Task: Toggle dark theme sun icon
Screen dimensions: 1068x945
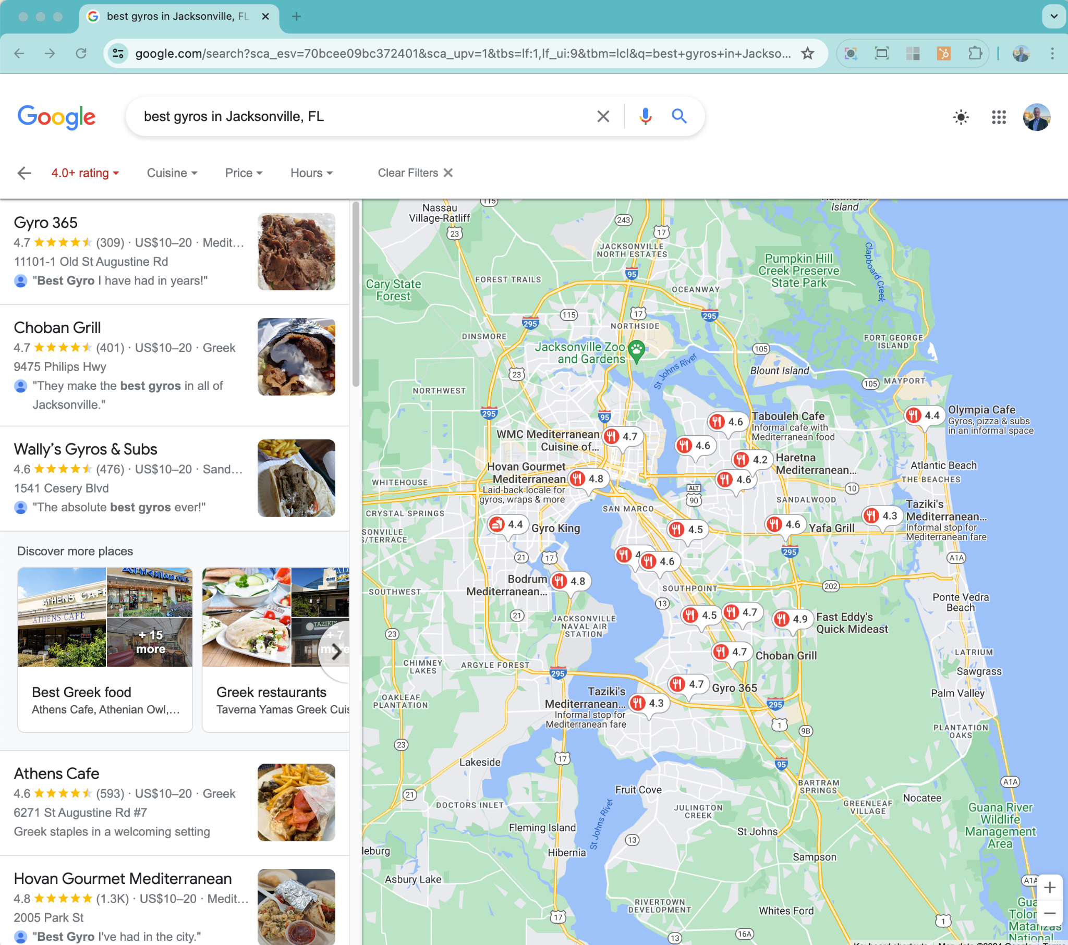Action: coord(961,117)
